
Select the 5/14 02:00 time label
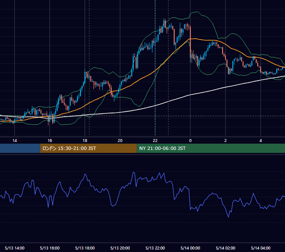click(x=225, y=248)
